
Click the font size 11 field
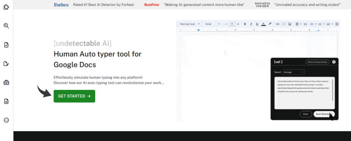[x=232, y=24]
